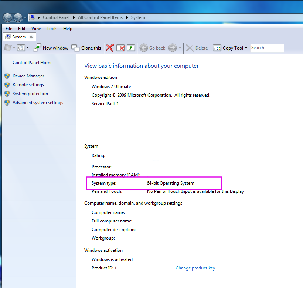Viewport: 303px width, 288px height.
Task: Click the Explorer back navigation arrow
Action: point(7,18)
